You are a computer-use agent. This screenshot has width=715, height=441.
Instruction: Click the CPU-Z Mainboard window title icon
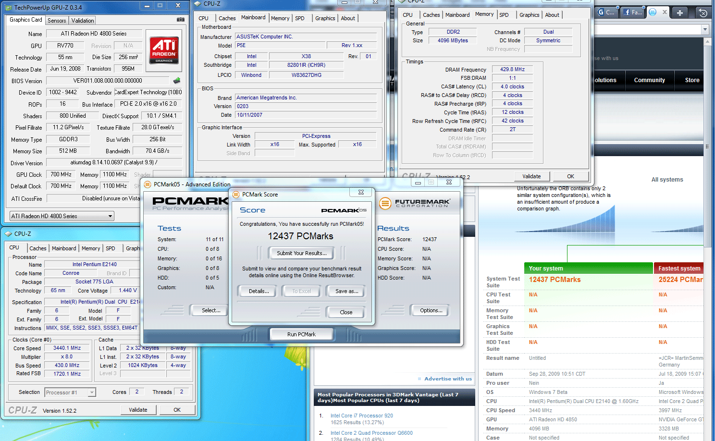coord(197,4)
